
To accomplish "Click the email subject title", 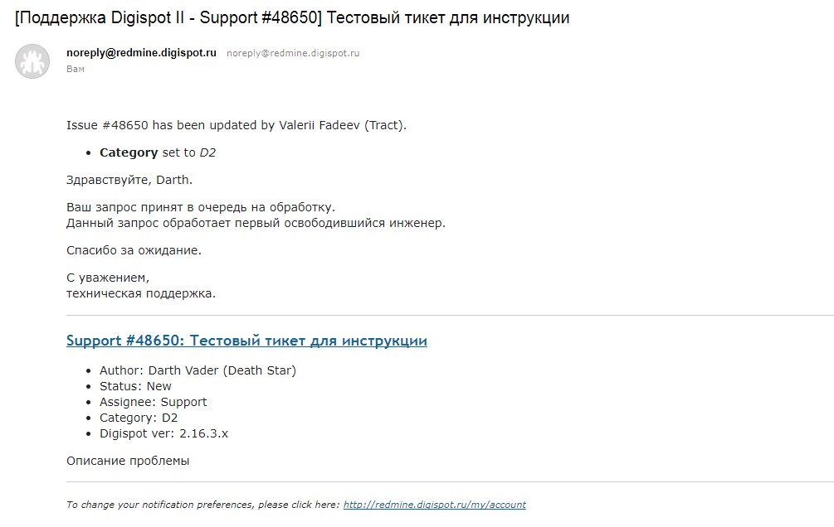I will click(x=292, y=17).
